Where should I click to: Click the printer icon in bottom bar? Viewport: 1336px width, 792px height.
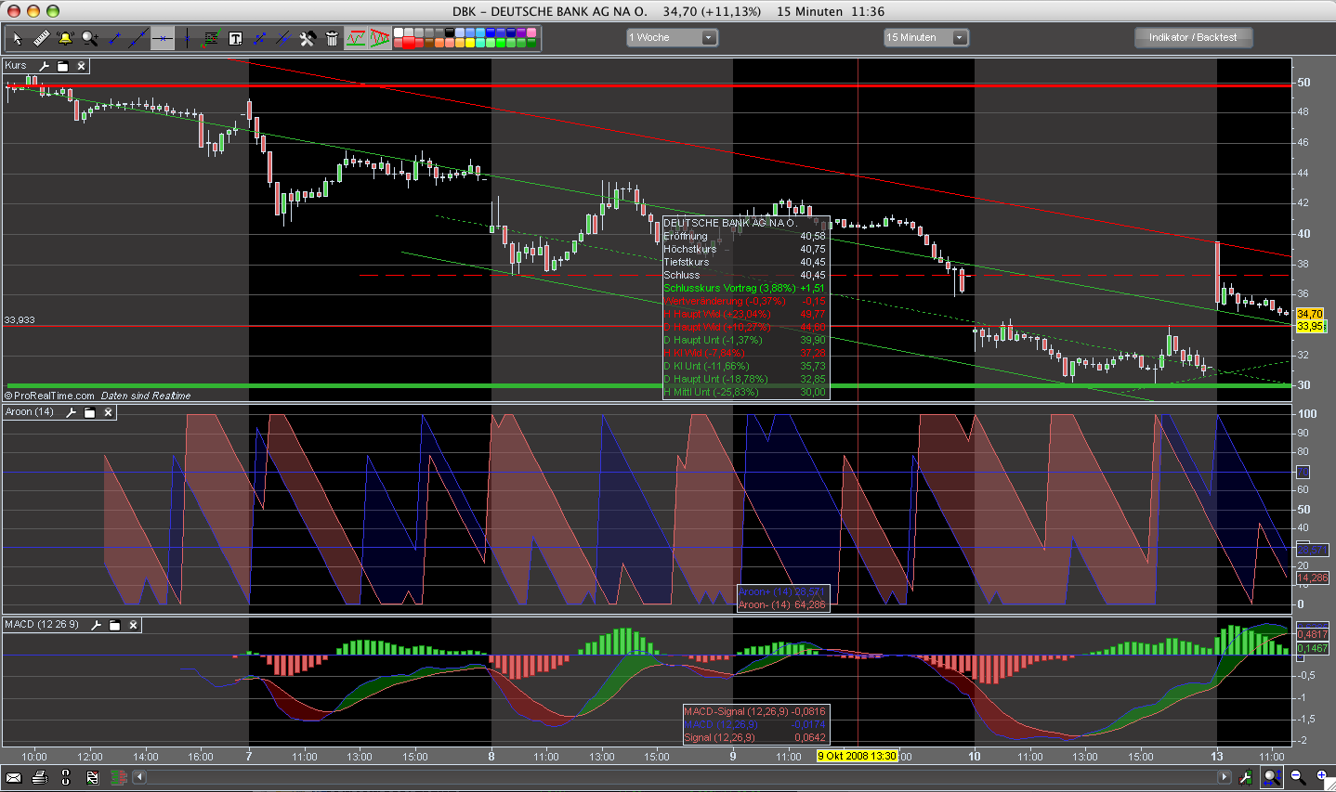click(x=39, y=777)
